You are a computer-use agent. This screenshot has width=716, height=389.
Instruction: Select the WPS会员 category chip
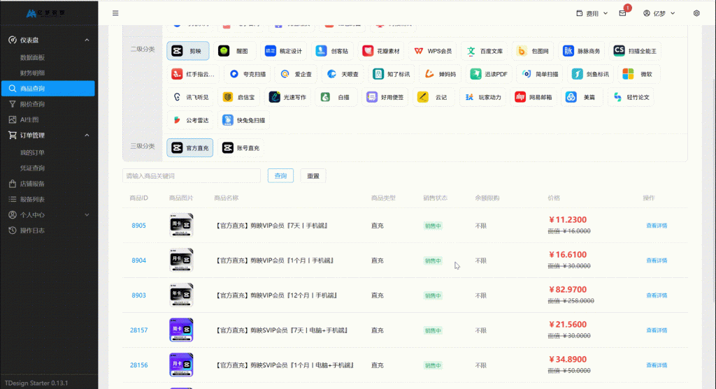click(x=432, y=51)
